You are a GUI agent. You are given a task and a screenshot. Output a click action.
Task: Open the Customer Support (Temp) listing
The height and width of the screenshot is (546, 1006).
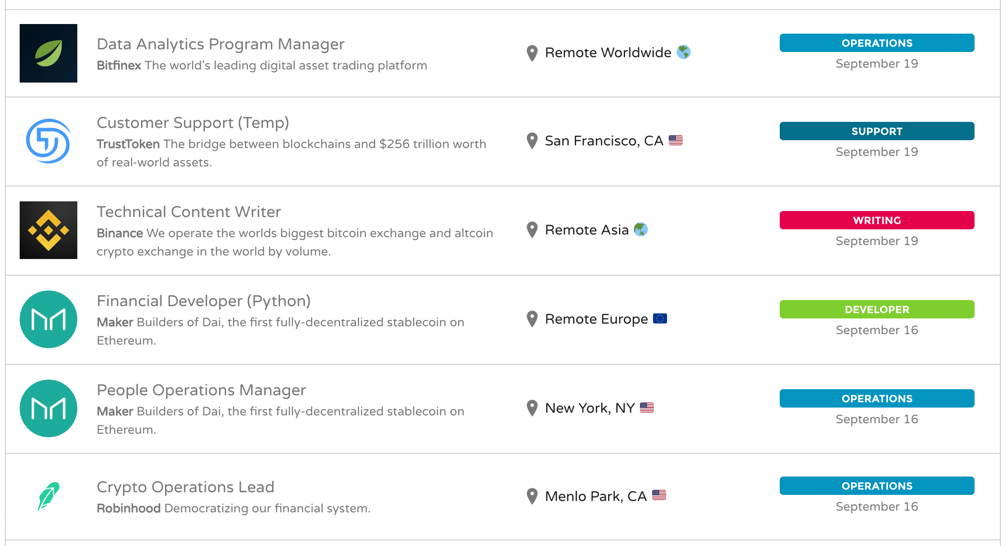pyautogui.click(x=193, y=123)
